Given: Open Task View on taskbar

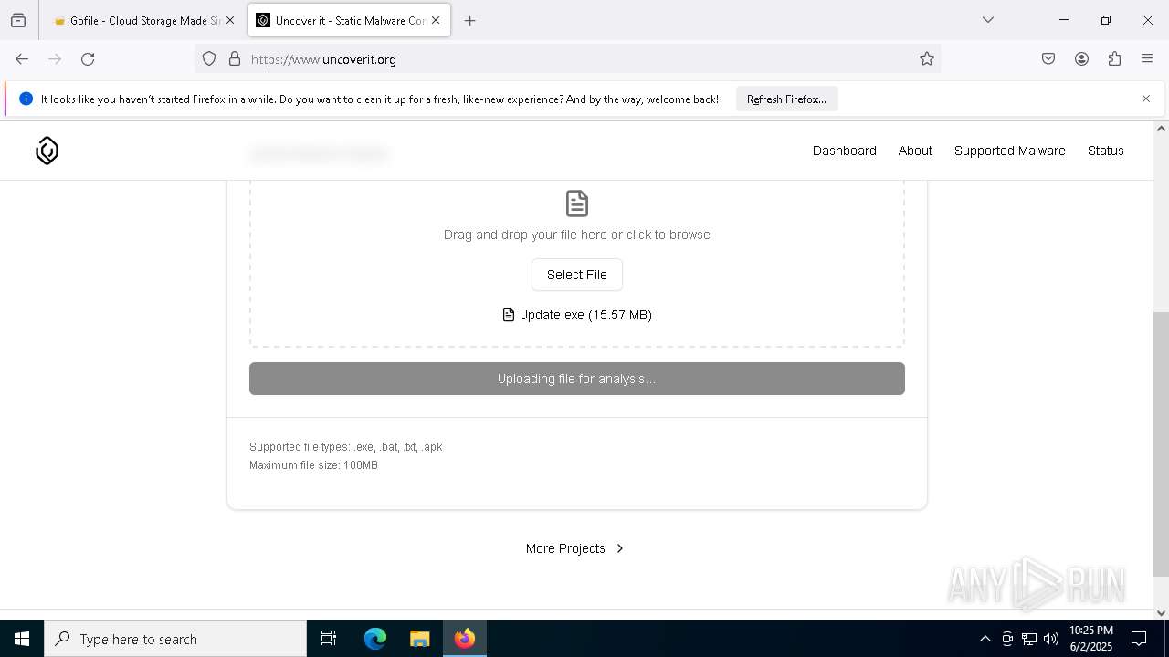Looking at the screenshot, I should [x=329, y=639].
